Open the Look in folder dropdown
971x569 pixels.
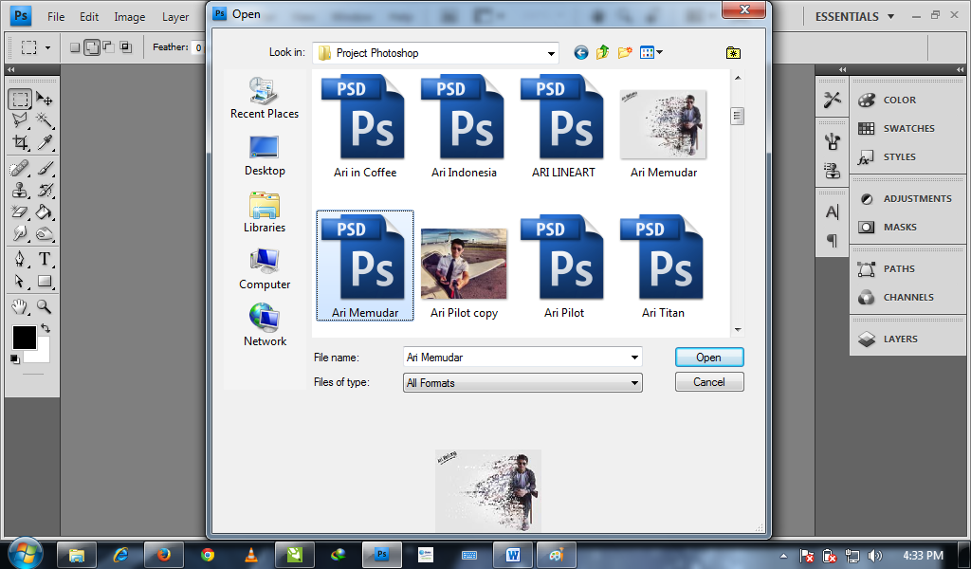click(x=551, y=53)
